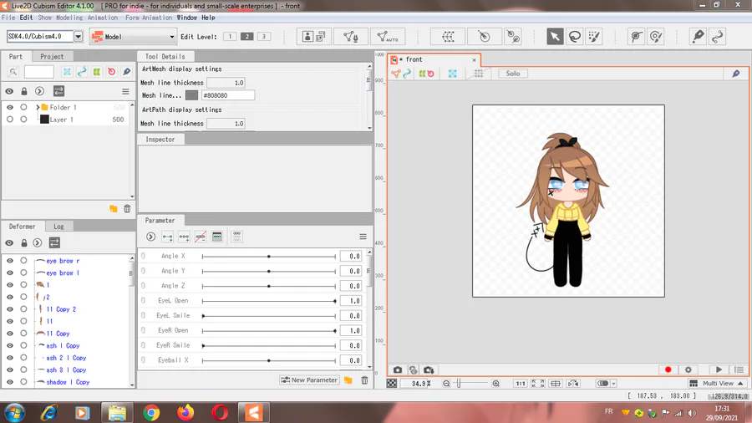Toggle visibility of Folder 1
This screenshot has width=752, height=423.
(x=9, y=108)
